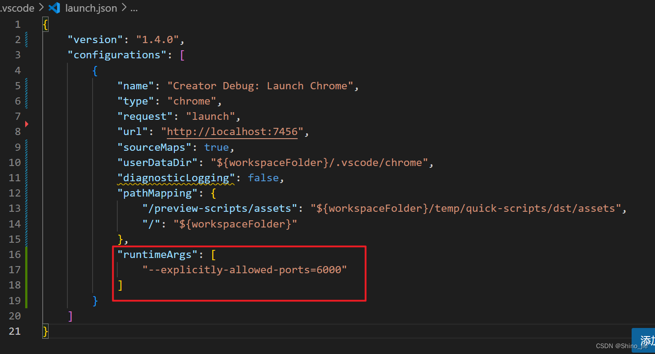655x354 pixels.
Task: Click the red deleted-lines marker in gutter
Action: click(27, 123)
